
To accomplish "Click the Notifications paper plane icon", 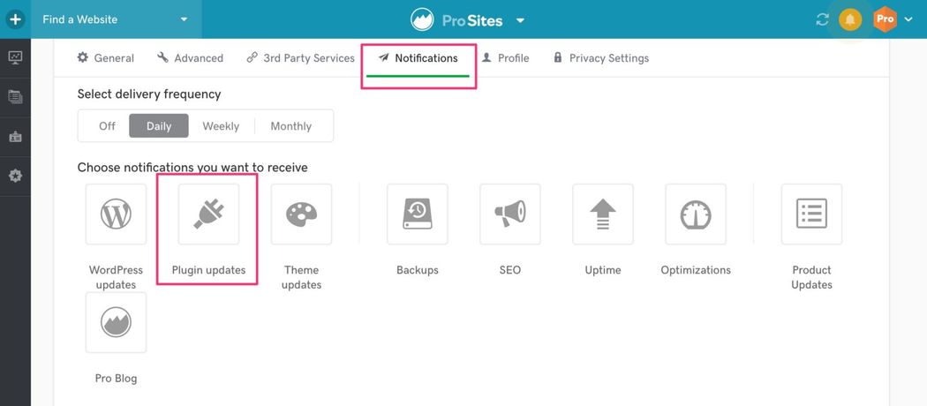I will click(x=384, y=58).
